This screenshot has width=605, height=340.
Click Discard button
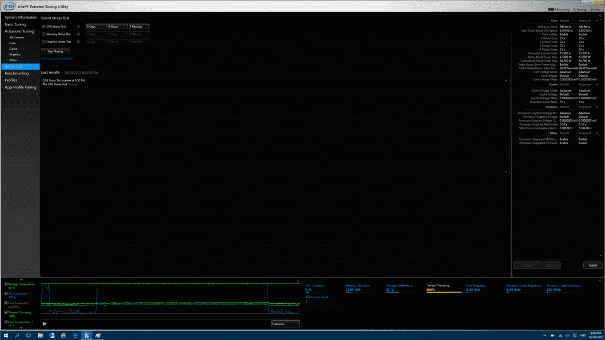(552, 265)
